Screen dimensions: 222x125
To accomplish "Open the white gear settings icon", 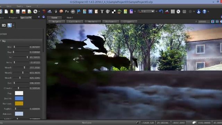I will coord(178,11).
